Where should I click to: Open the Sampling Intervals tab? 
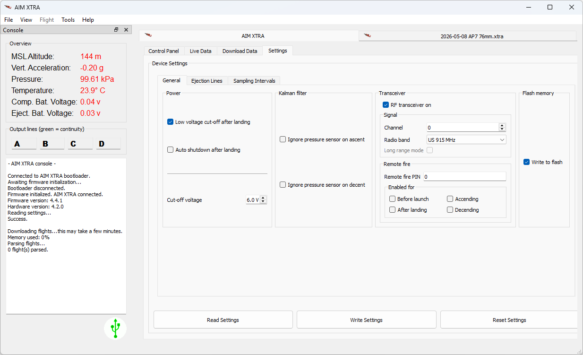pyautogui.click(x=254, y=81)
